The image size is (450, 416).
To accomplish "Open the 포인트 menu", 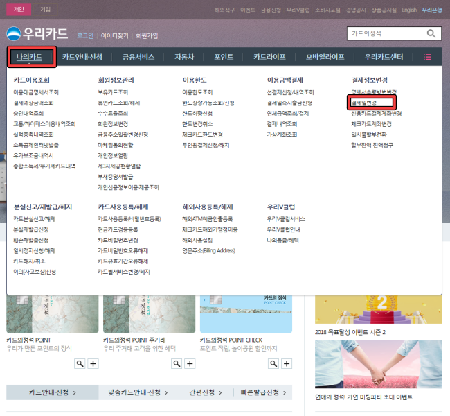I will pyautogui.click(x=224, y=57).
